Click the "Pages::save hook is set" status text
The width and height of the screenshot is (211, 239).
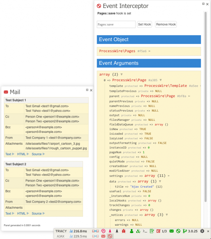pos(114,13)
